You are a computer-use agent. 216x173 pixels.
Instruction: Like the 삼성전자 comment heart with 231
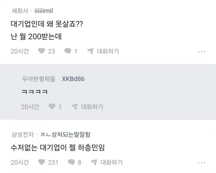pos(42,162)
